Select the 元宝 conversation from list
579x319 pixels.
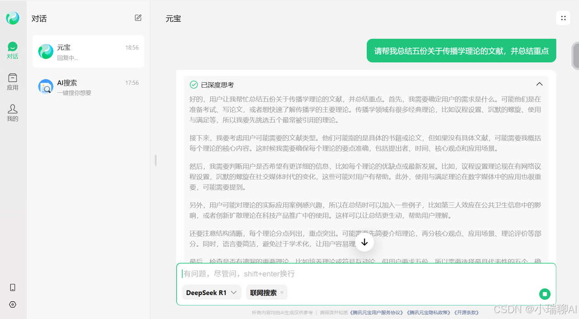(88, 52)
